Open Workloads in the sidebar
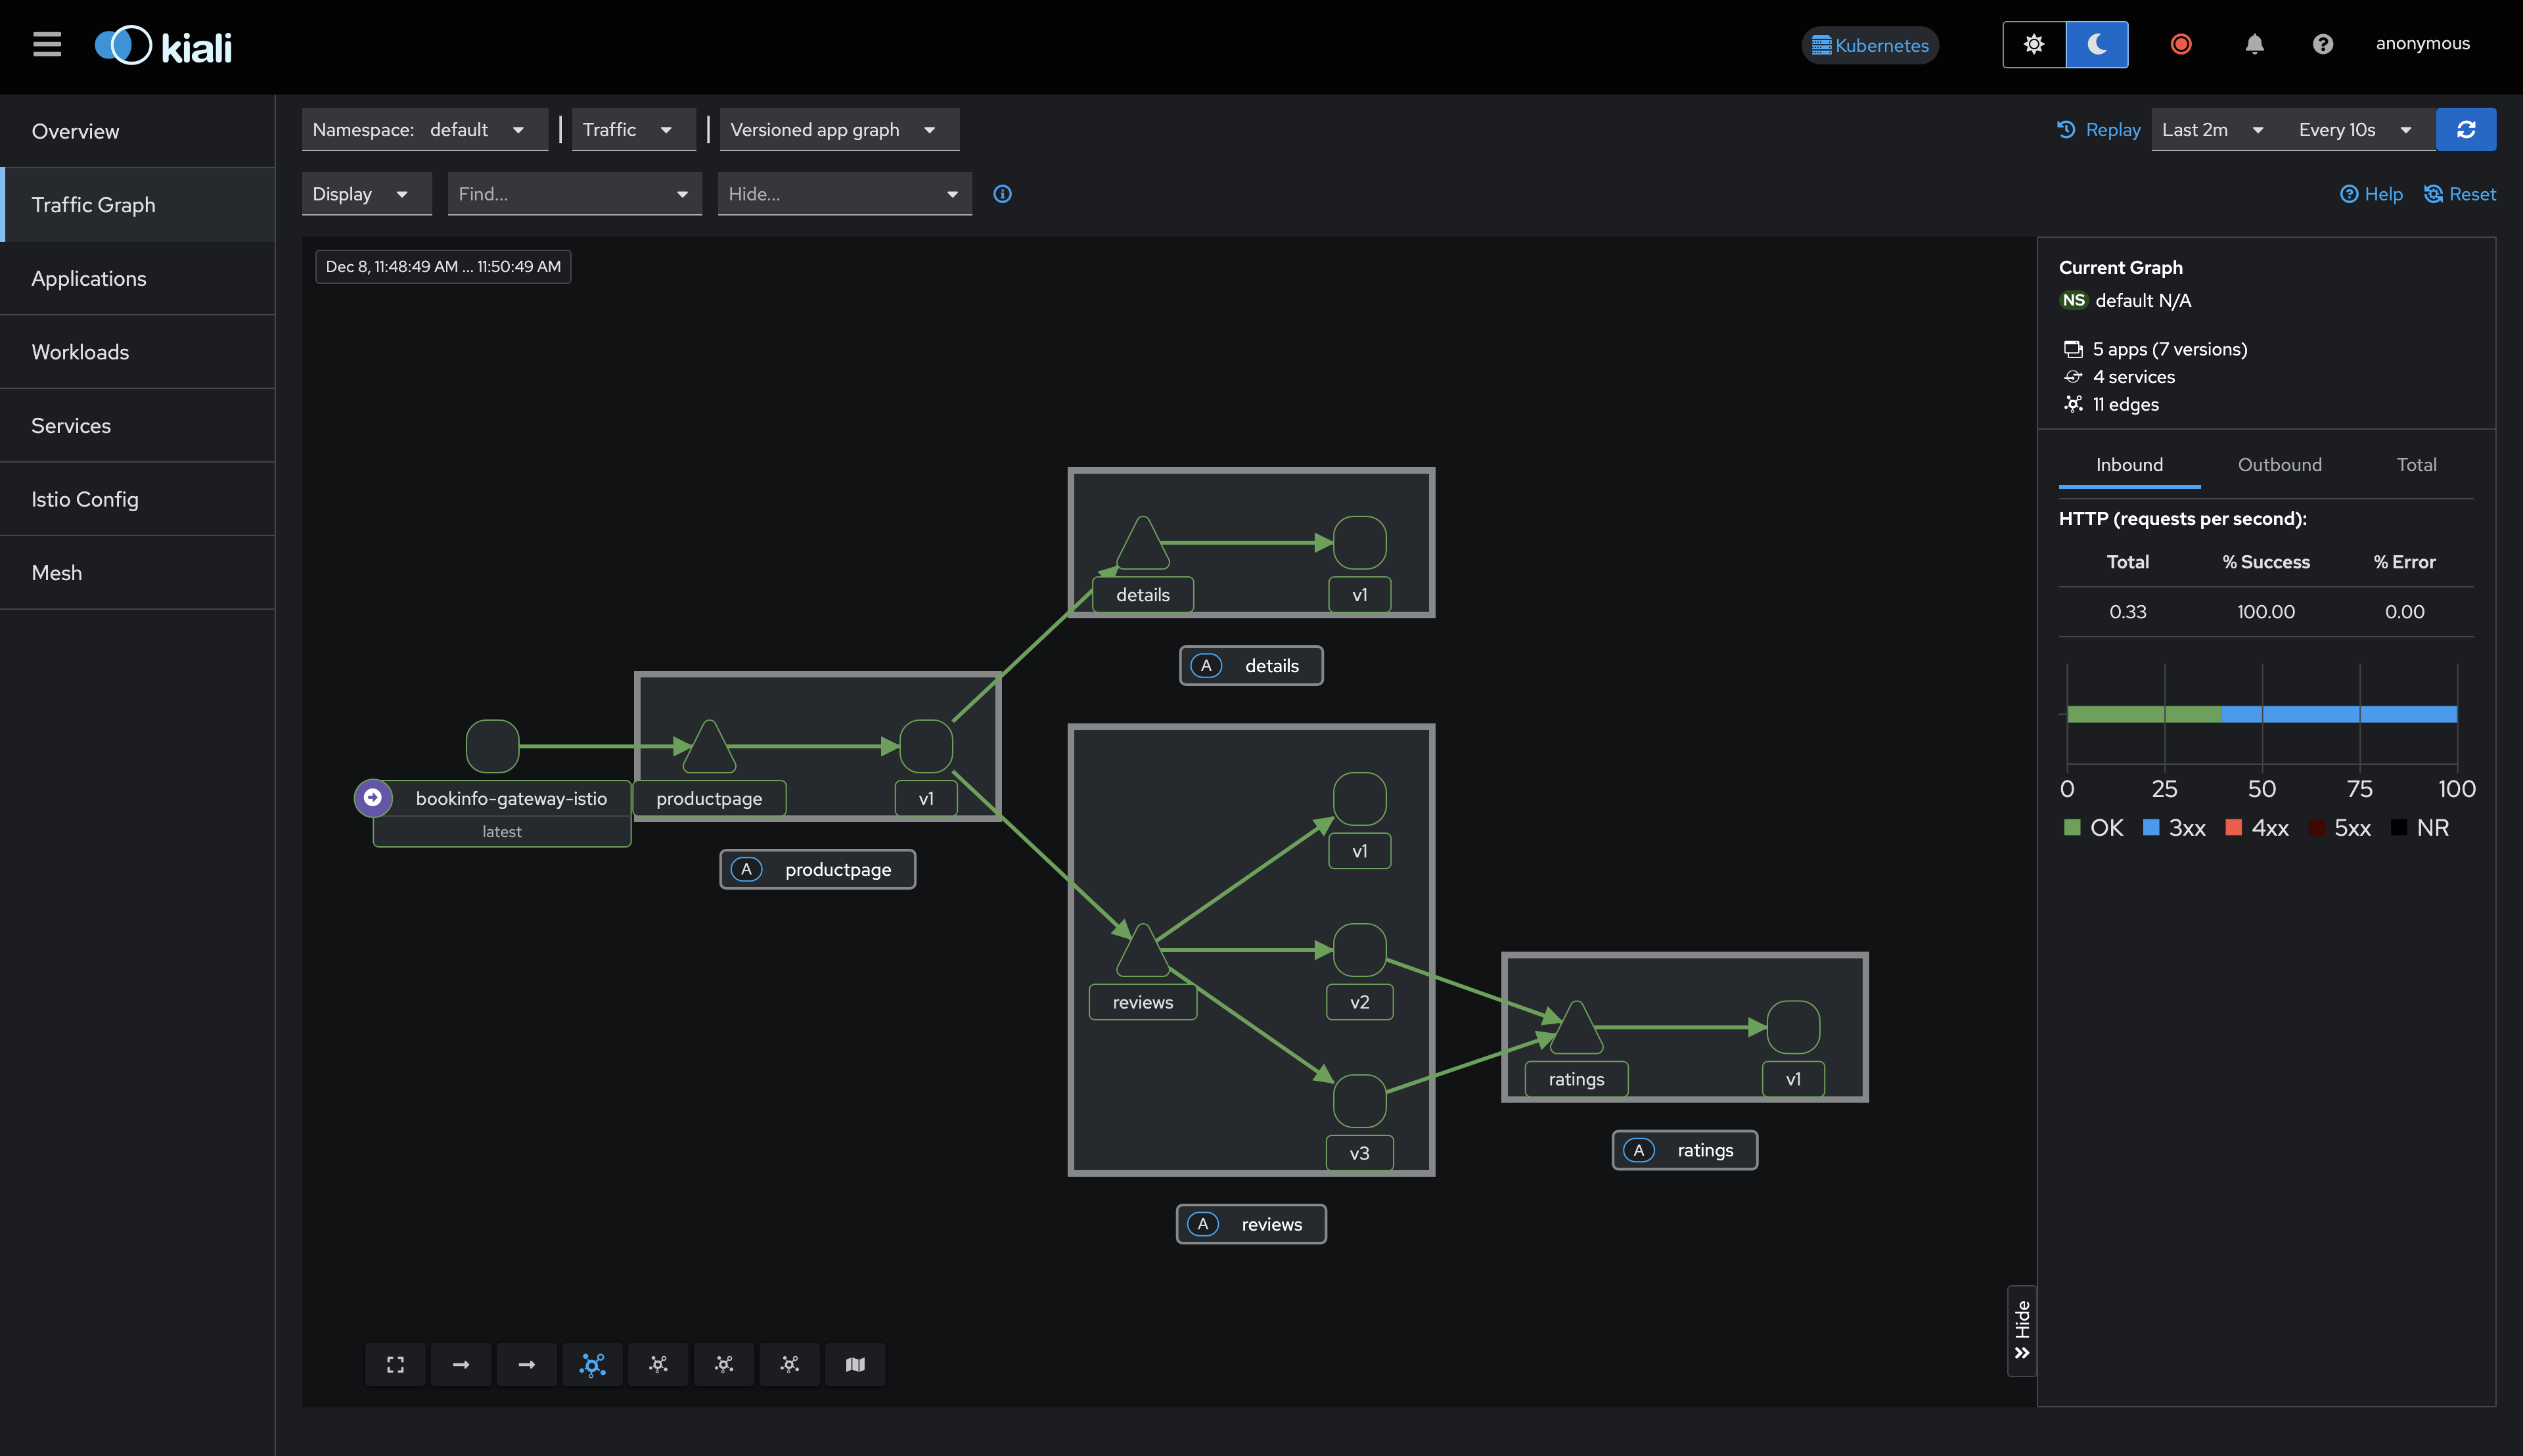Viewport: 2523px width, 1456px height. pyautogui.click(x=80, y=352)
